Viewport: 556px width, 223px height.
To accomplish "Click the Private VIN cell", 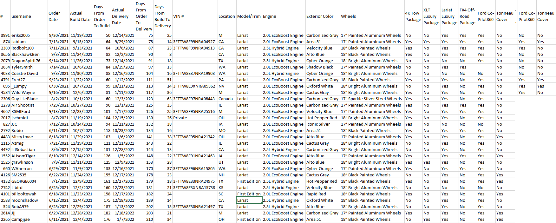I will 195,118.
